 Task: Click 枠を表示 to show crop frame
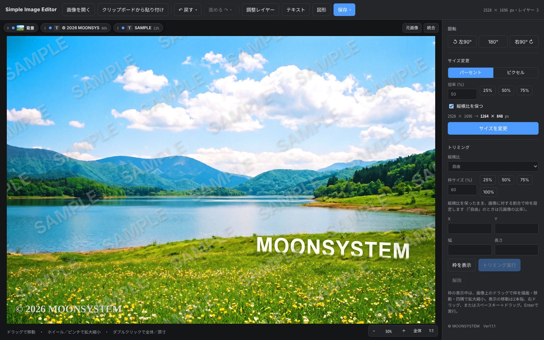pos(462,265)
